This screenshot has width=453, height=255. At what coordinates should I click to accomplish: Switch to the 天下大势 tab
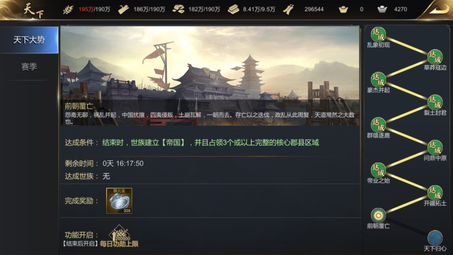[29, 40]
